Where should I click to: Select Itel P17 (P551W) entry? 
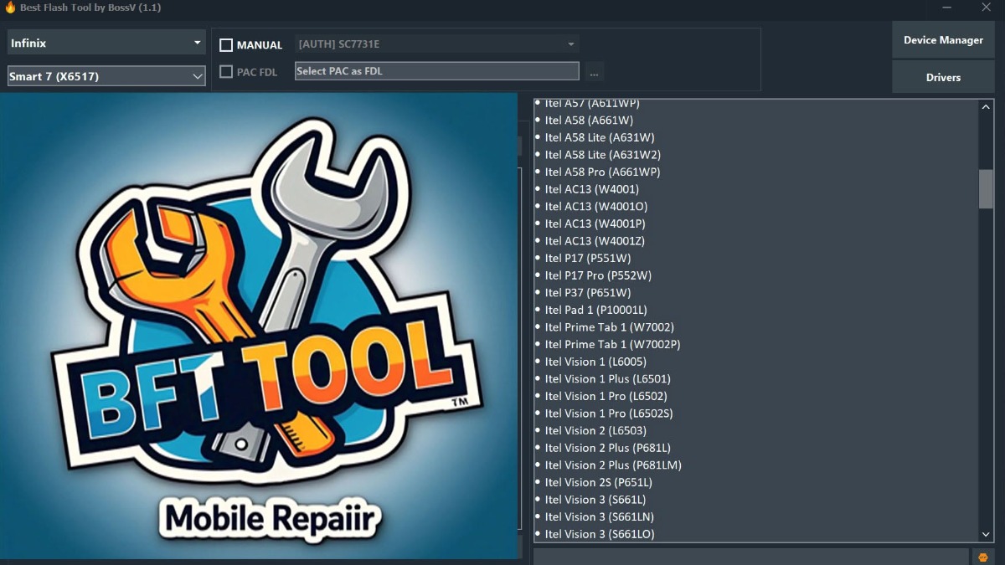coord(588,258)
